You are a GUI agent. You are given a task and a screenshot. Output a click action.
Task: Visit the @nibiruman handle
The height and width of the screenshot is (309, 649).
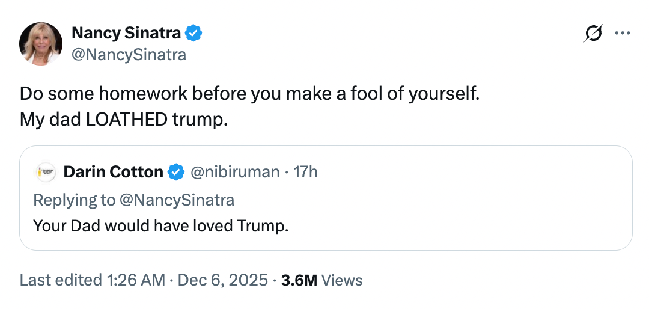point(235,172)
